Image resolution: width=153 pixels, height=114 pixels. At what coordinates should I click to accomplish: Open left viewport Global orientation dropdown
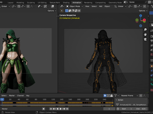(x=5, y=6)
